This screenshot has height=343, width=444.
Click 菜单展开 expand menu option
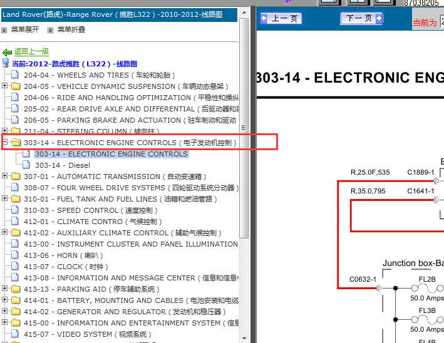(25, 29)
